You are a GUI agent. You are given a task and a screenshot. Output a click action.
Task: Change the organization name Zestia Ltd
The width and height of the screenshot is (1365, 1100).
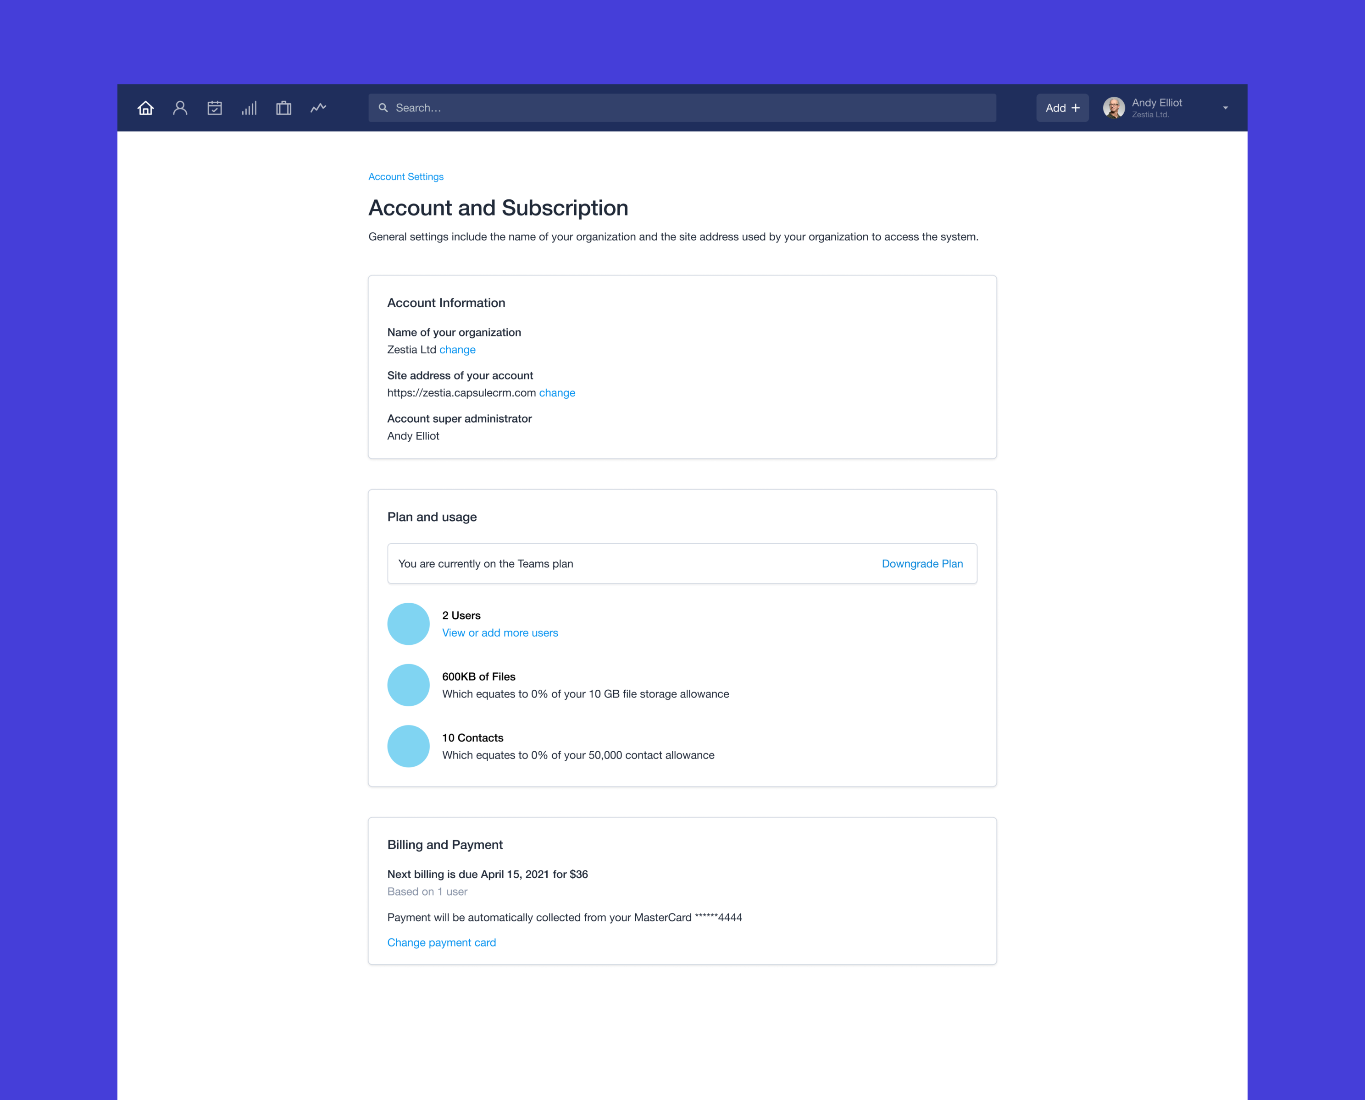(x=457, y=350)
